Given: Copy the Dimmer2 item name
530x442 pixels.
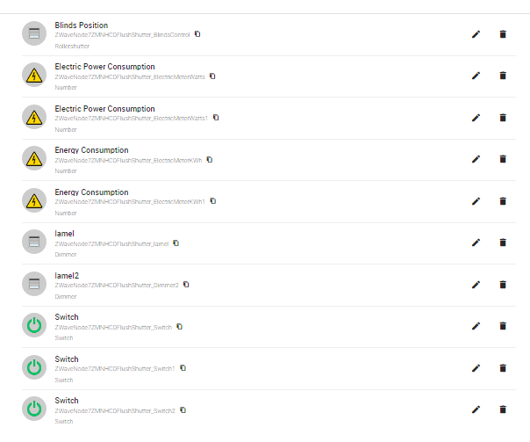Looking at the screenshot, I should pos(186,285).
